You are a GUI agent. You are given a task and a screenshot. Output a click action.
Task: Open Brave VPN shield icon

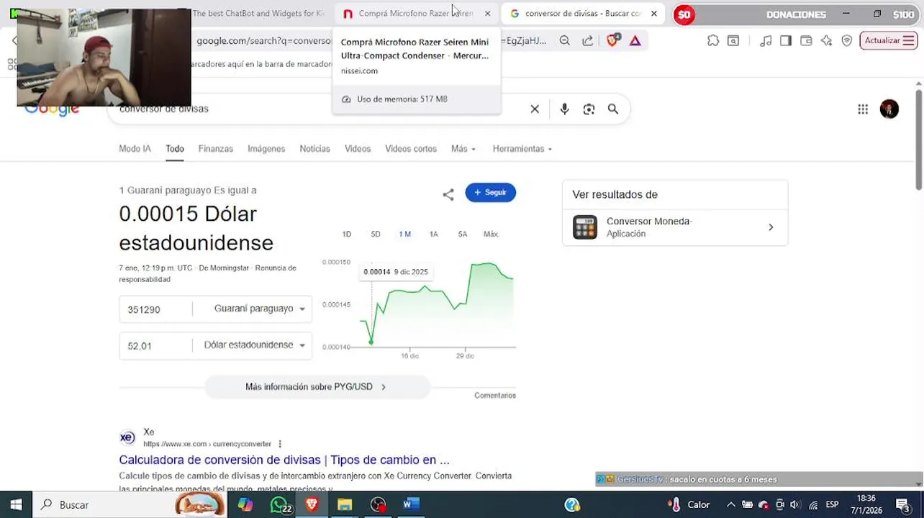click(847, 41)
